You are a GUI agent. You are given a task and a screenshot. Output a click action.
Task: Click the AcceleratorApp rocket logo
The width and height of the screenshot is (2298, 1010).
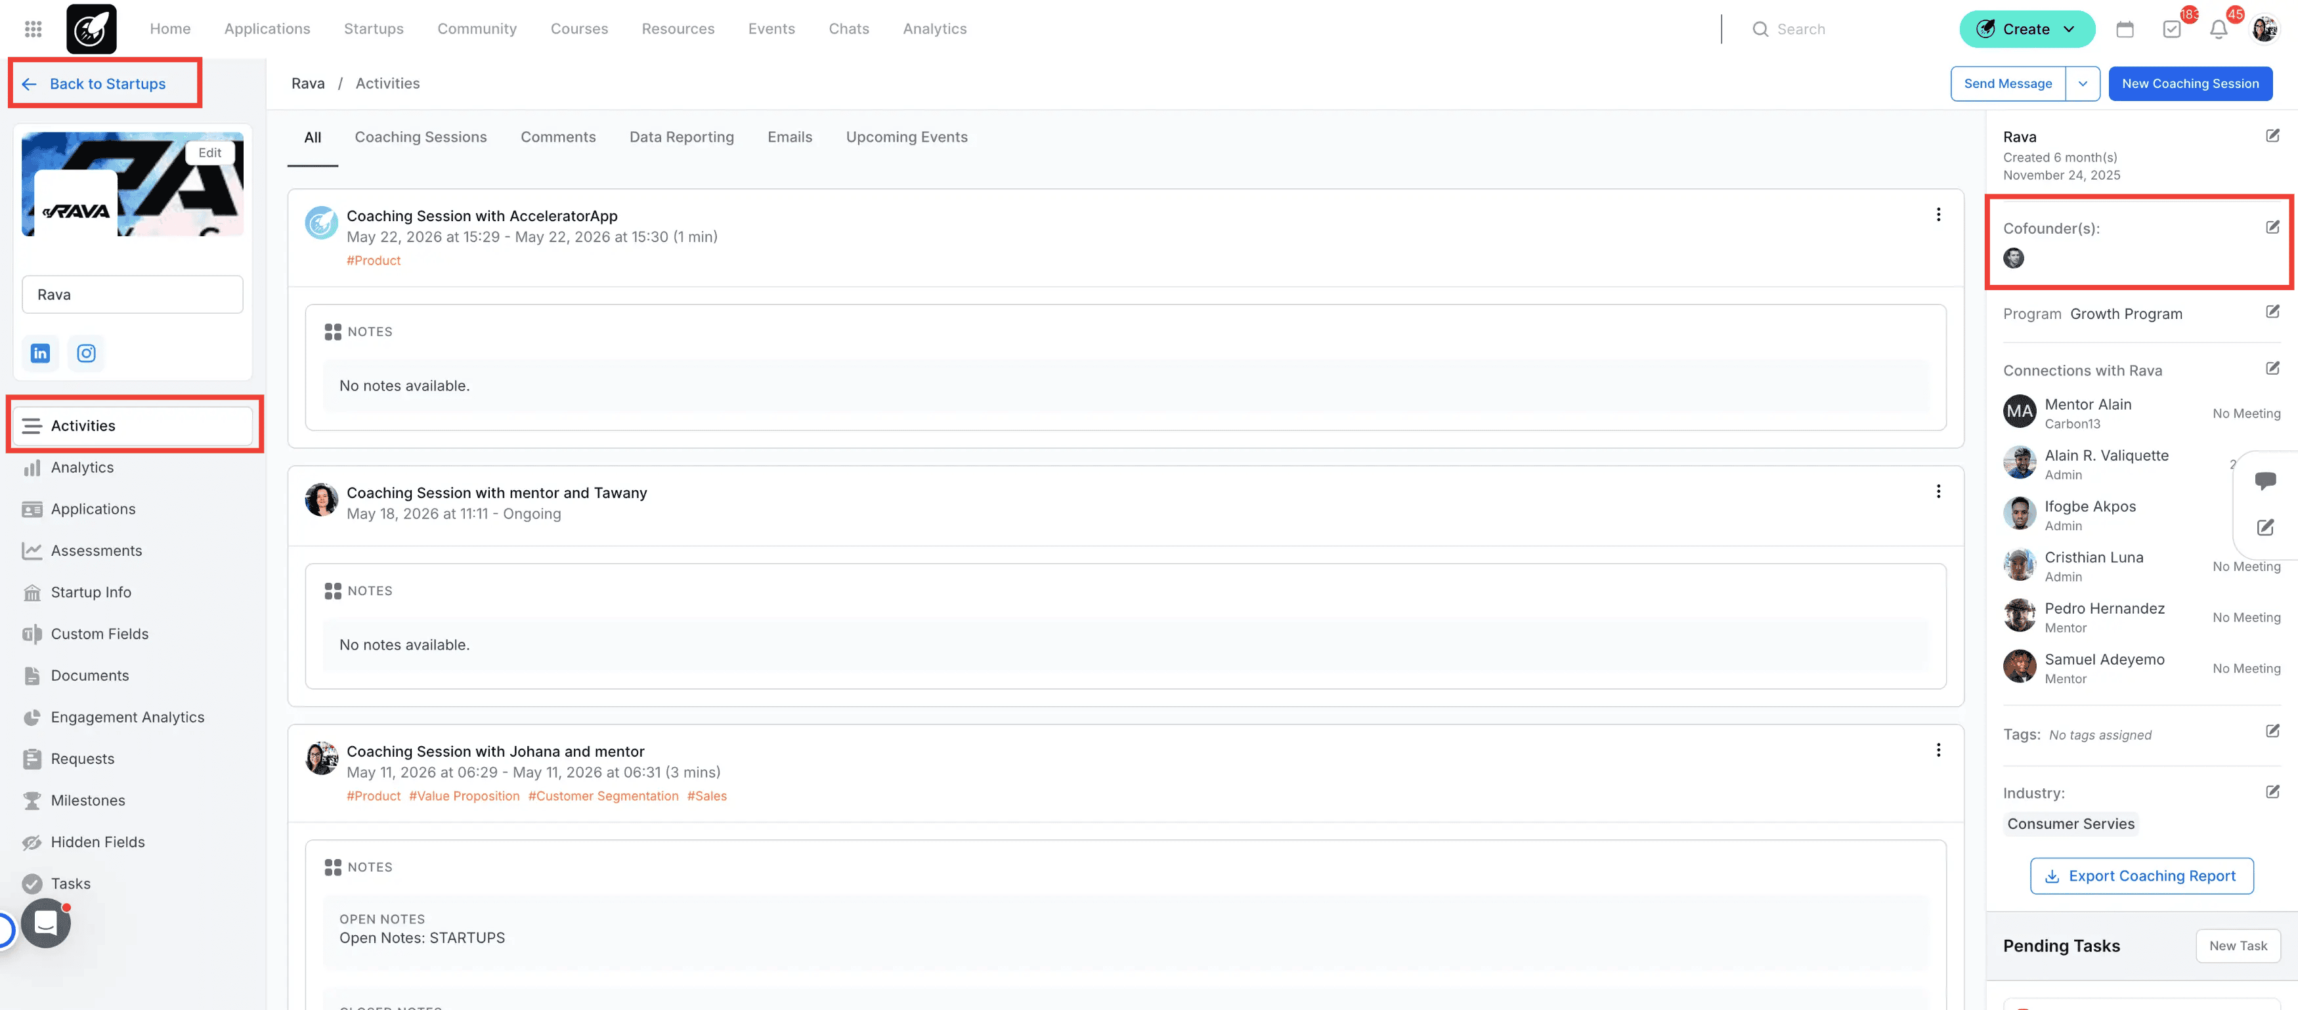pos(91,28)
